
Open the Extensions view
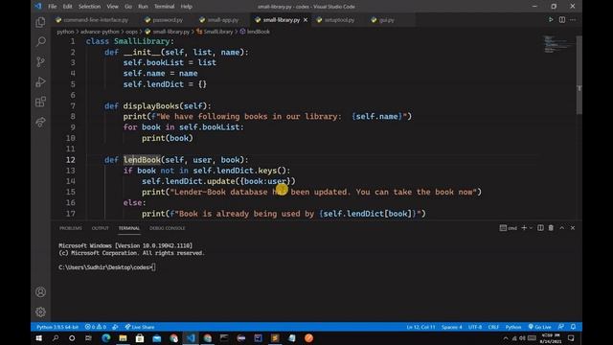pyautogui.click(x=40, y=103)
